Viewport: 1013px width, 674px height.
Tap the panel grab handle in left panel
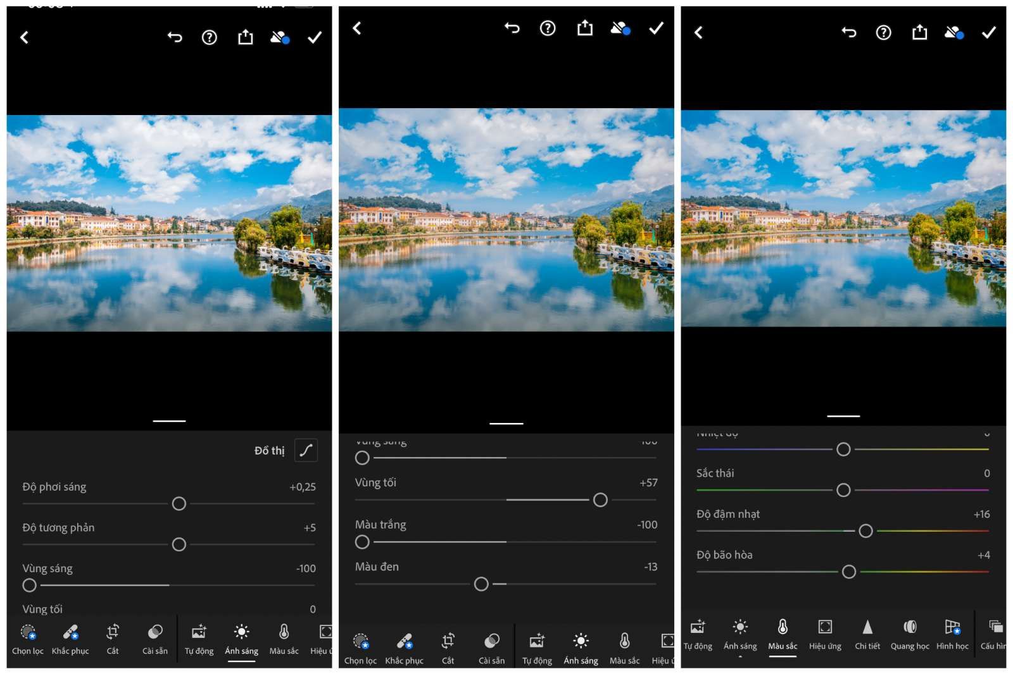pyautogui.click(x=169, y=420)
